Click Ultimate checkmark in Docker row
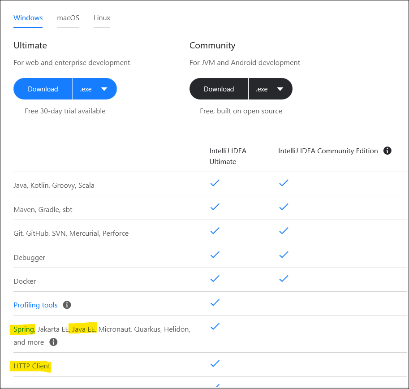The height and width of the screenshot is (389, 409). tap(215, 279)
